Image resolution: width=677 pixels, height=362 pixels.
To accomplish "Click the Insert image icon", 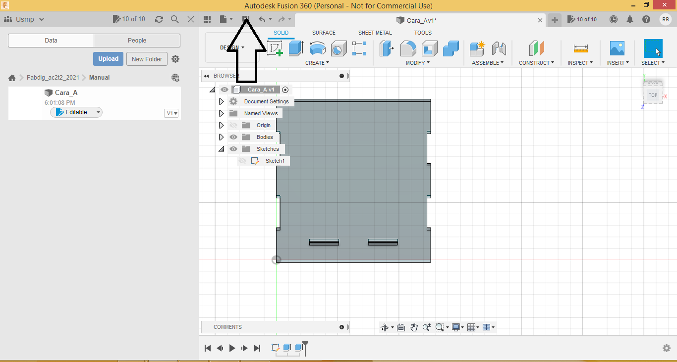I will (x=617, y=48).
